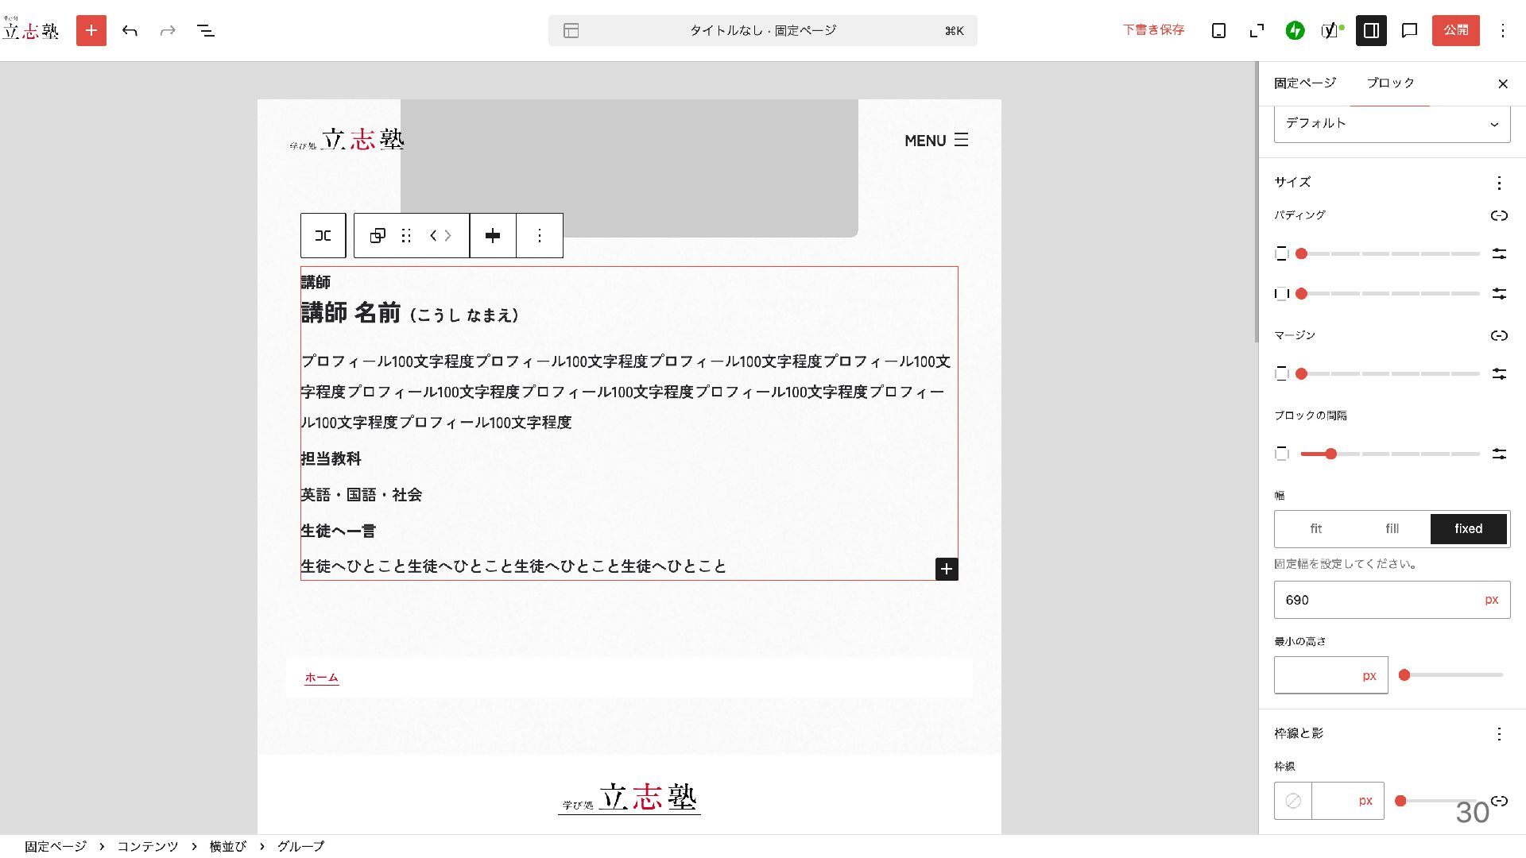
Task: Click コンテンツ in the breadcrumb bar
Action: pyautogui.click(x=148, y=846)
